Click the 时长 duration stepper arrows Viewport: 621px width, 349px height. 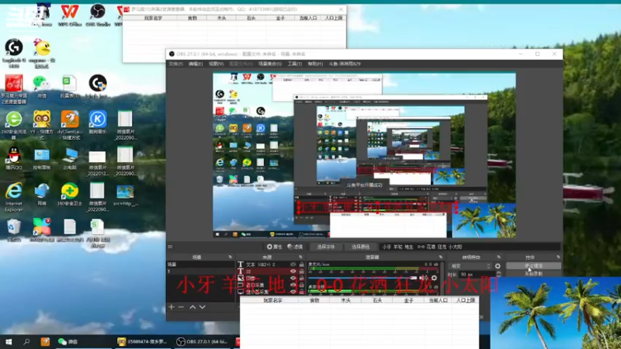[x=498, y=275]
